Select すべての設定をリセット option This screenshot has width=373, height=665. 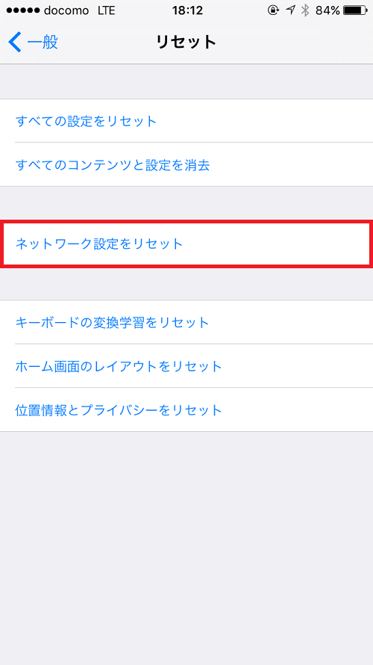click(x=186, y=121)
